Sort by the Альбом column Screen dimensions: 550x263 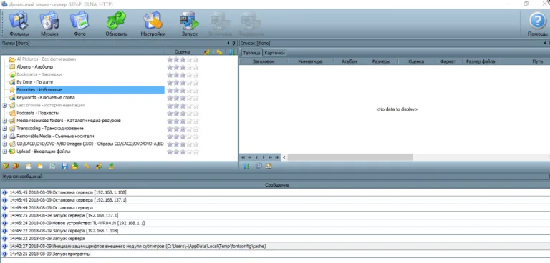point(349,61)
